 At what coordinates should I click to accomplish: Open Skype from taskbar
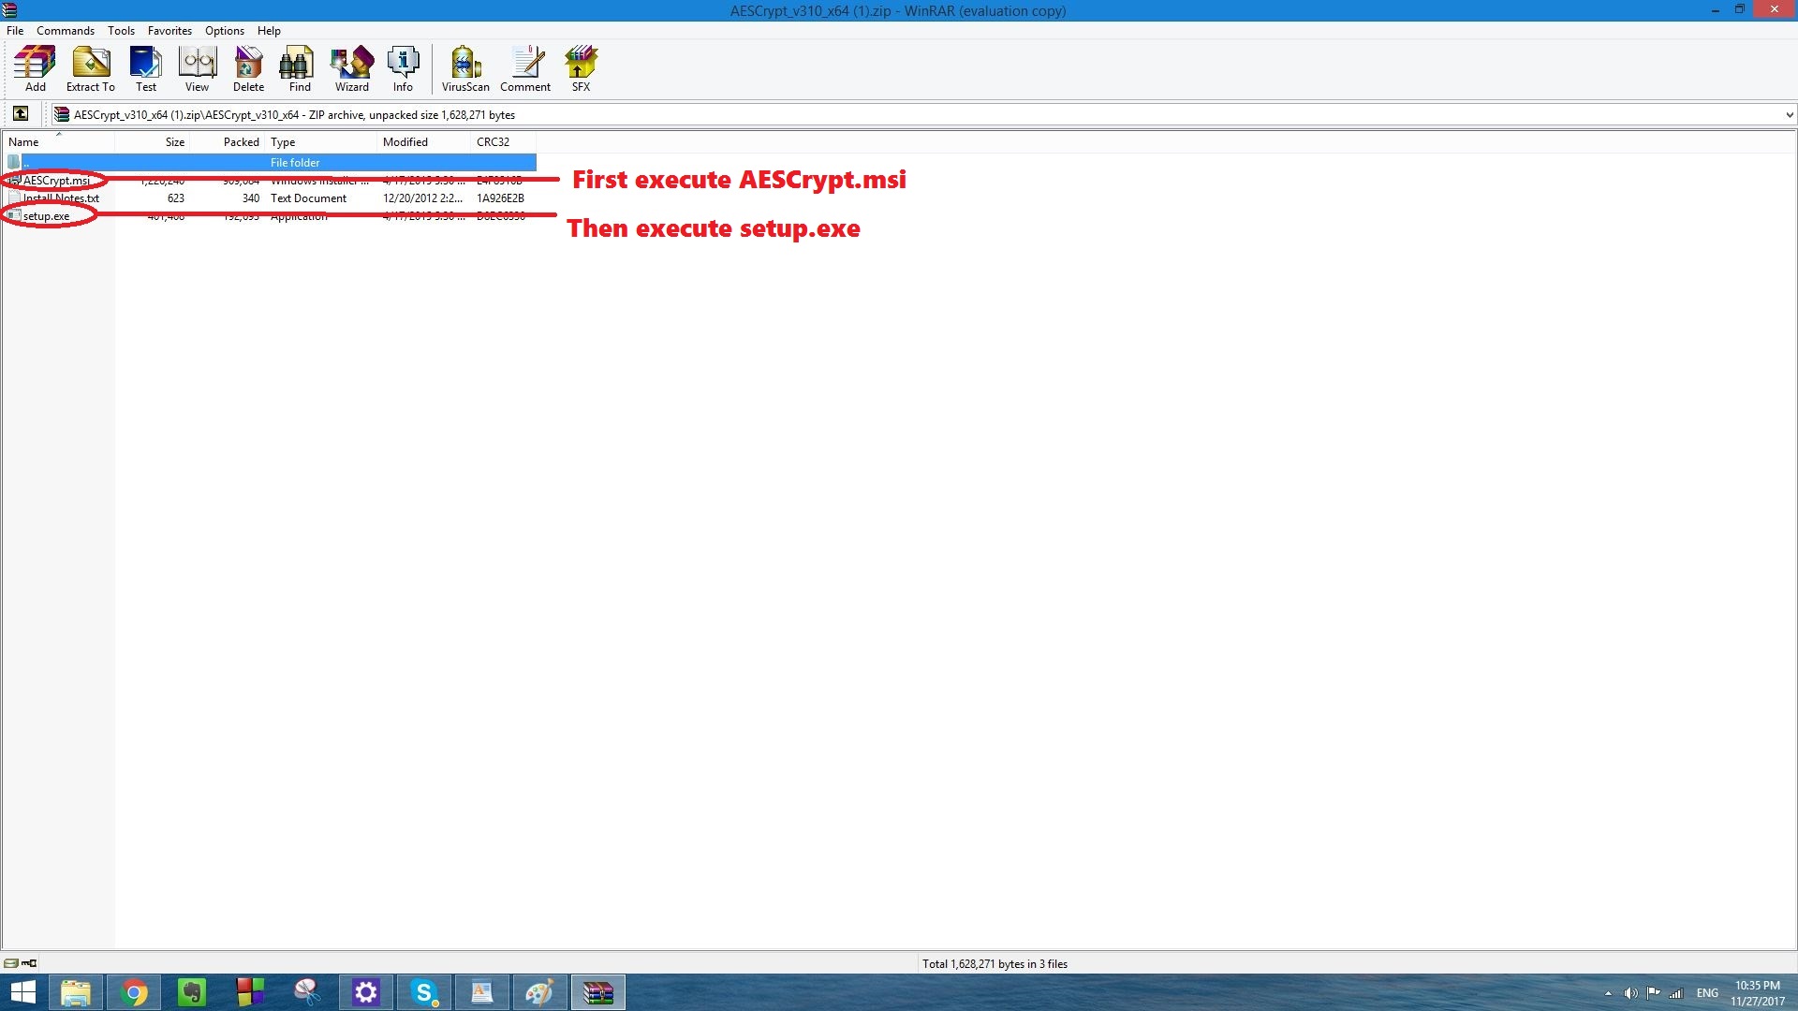click(424, 992)
